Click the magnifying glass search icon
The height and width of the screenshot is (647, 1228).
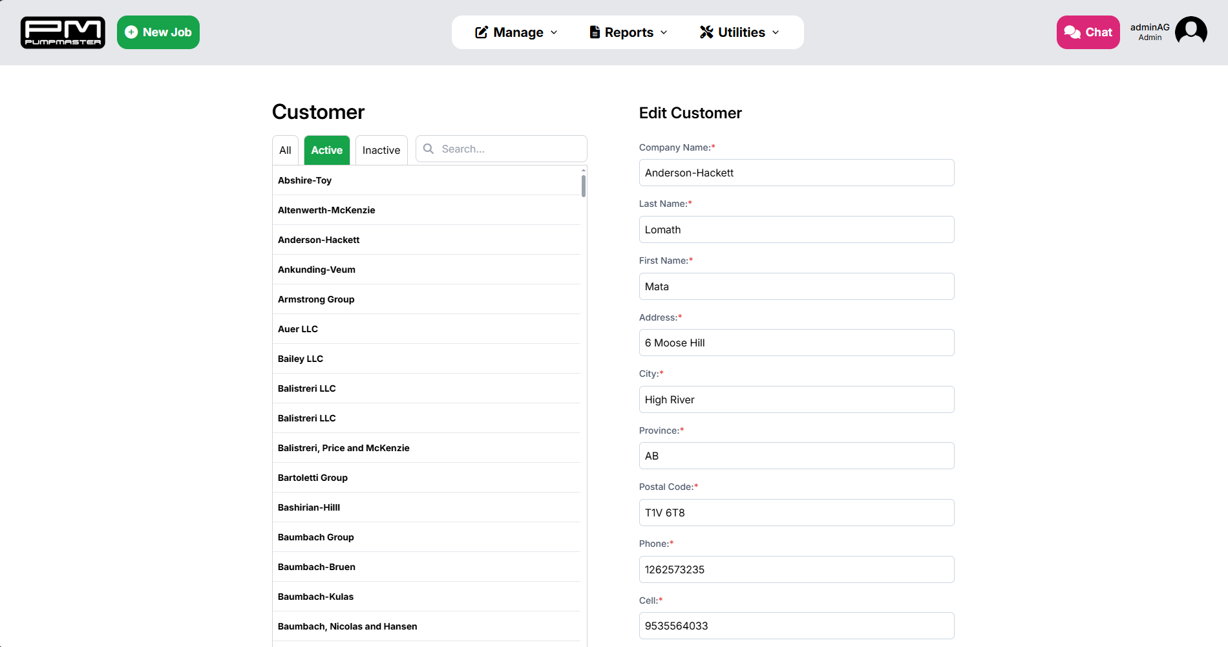pyautogui.click(x=429, y=149)
